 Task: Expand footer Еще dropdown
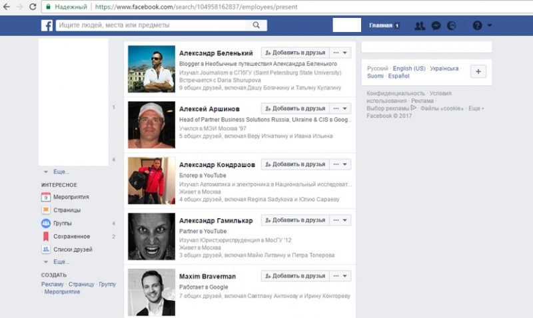click(476, 108)
